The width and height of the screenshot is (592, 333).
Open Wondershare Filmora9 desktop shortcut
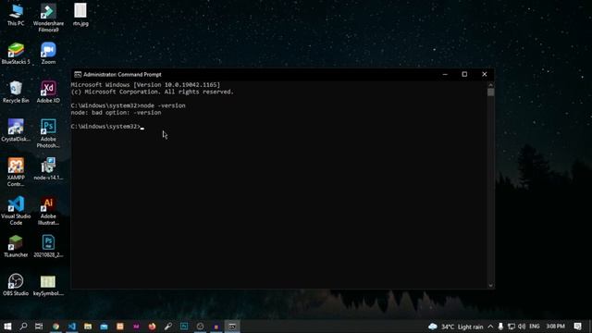pos(48,18)
